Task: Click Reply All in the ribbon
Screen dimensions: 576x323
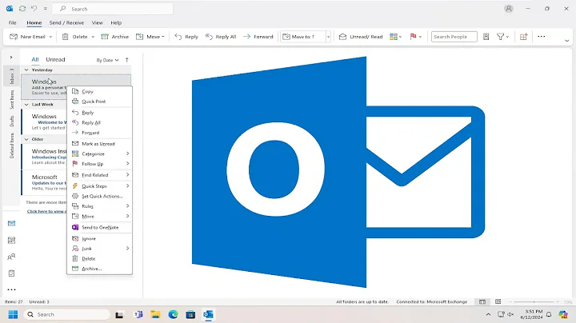Action: pyautogui.click(x=221, y=37)
